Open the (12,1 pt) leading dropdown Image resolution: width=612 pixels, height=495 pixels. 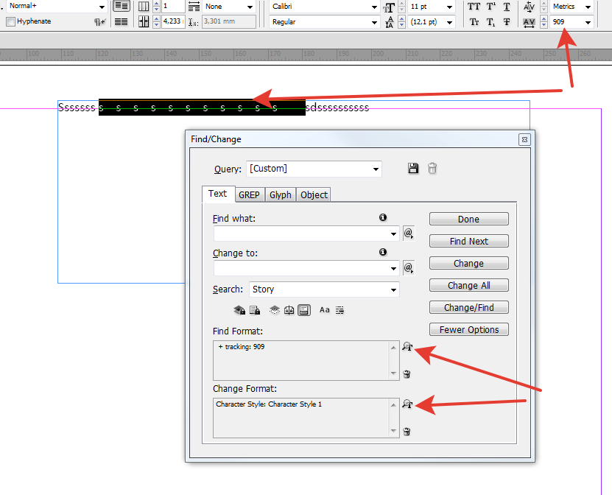coord(450,23)
